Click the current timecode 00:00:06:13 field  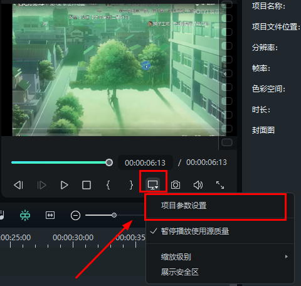145,162
